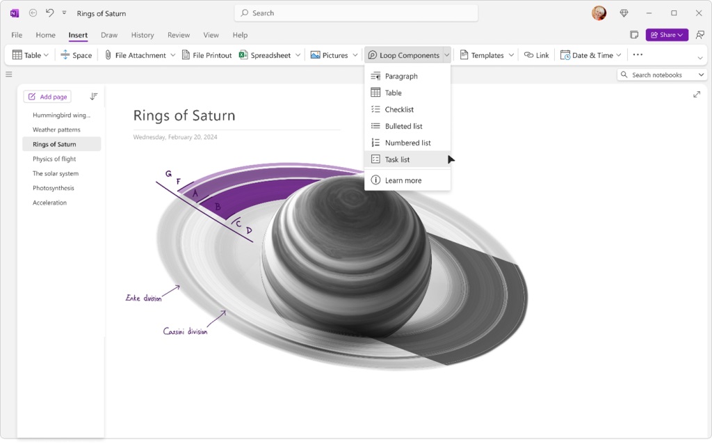712x444 pixels.
Task: Click the Search box in title bar
Action: pyautogui.click(x=356, y=13)
